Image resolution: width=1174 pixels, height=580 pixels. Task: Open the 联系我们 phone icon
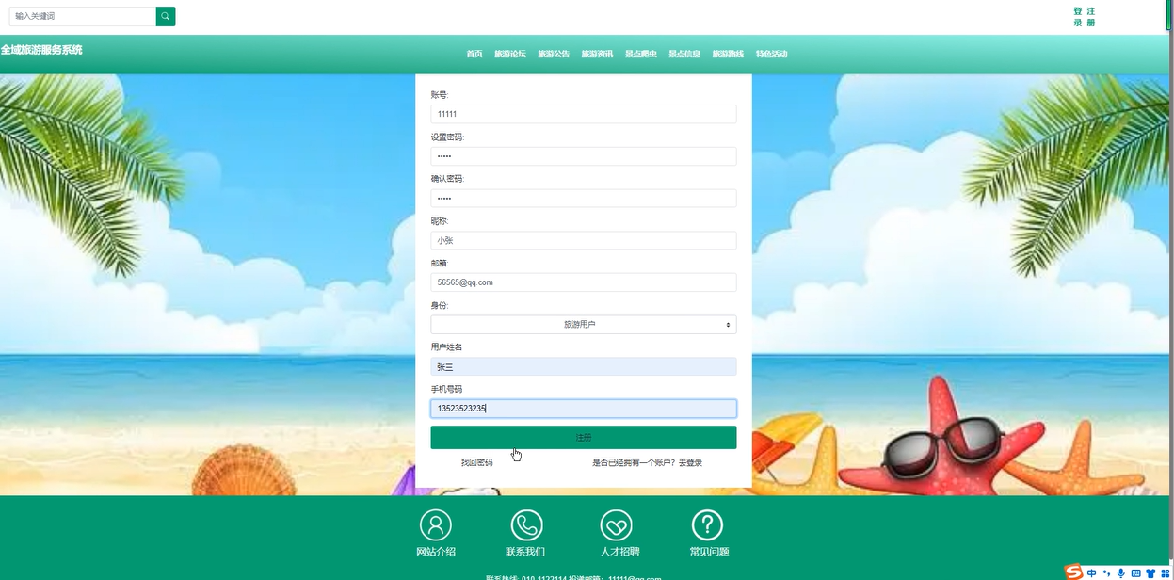coord(526,524)
